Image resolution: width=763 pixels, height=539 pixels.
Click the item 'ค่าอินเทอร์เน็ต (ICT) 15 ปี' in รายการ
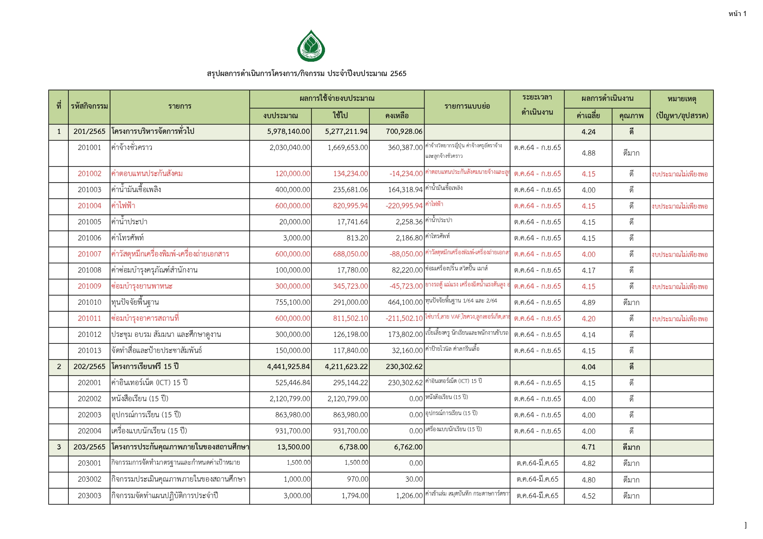click(149, 383)
